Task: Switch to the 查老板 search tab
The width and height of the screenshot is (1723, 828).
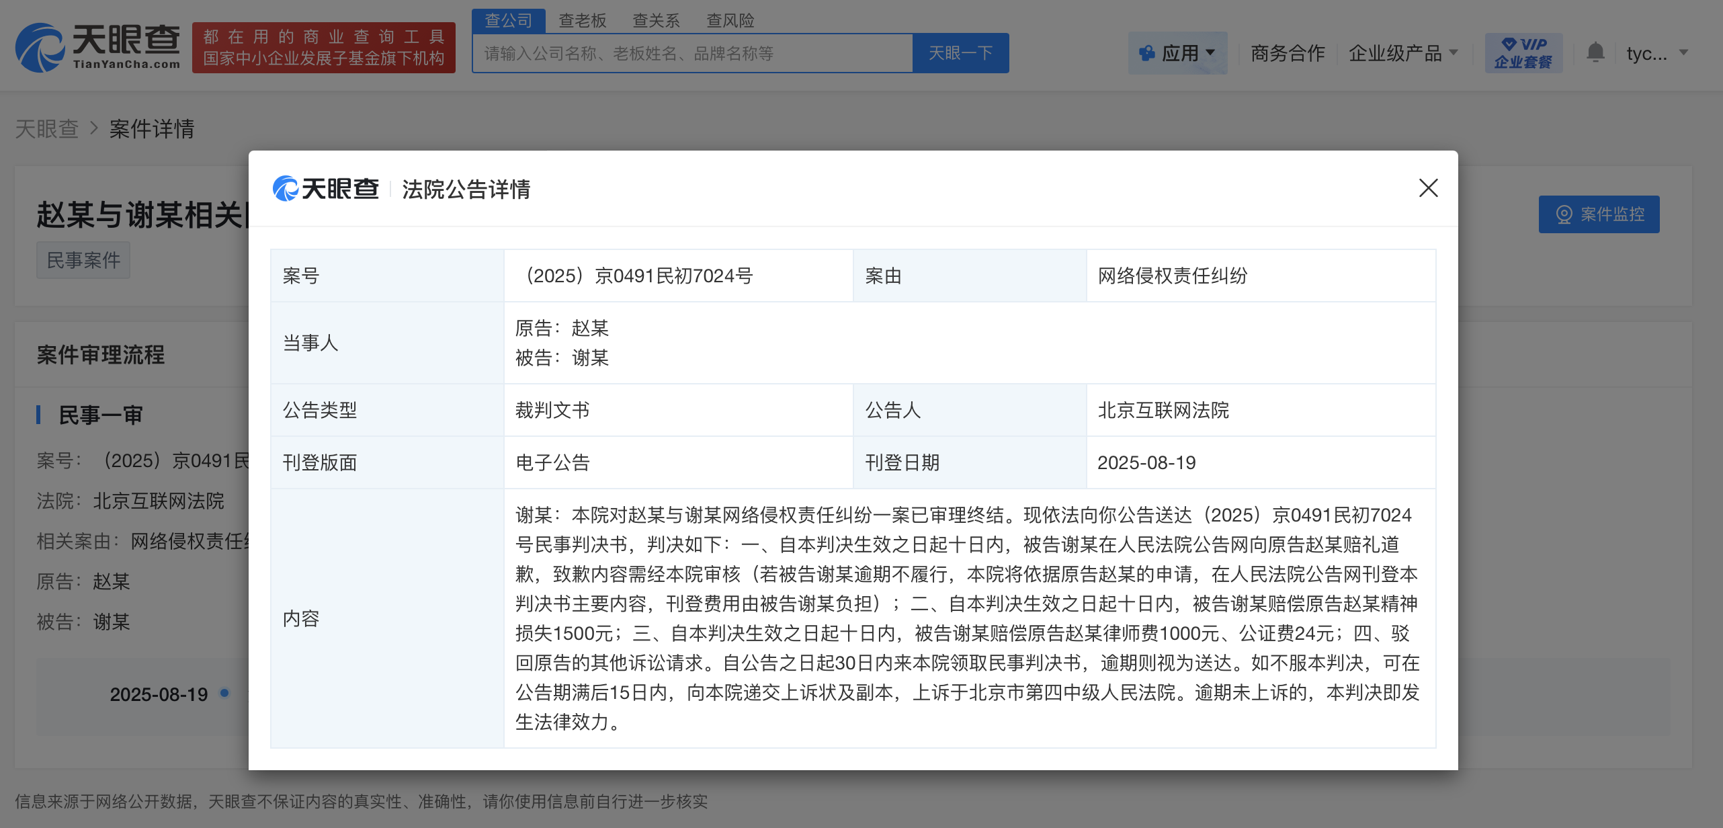Action: coord(582,21)
